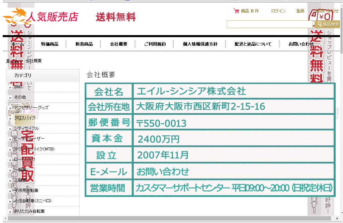
Task: Click ホーム in the breadcrumb
Action: point(13,61)
